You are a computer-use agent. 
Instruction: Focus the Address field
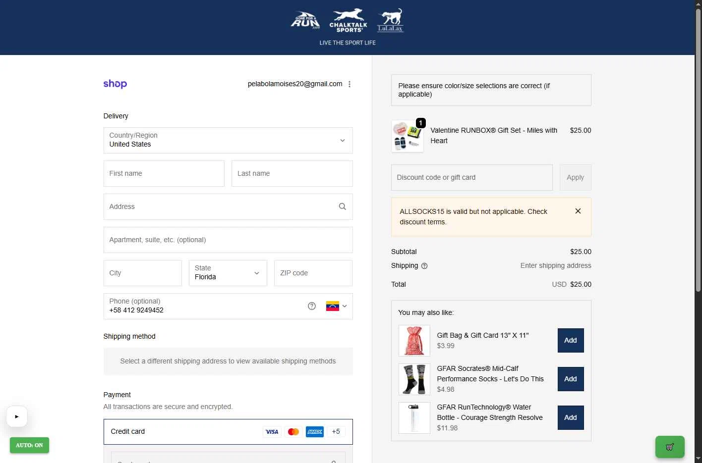(x=228, y=206)
